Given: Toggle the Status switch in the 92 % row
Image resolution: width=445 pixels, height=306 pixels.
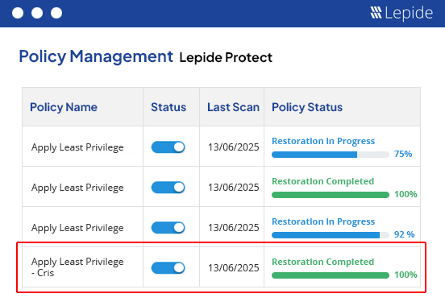Looking at the screenshot, I should [x=168, y=228].
